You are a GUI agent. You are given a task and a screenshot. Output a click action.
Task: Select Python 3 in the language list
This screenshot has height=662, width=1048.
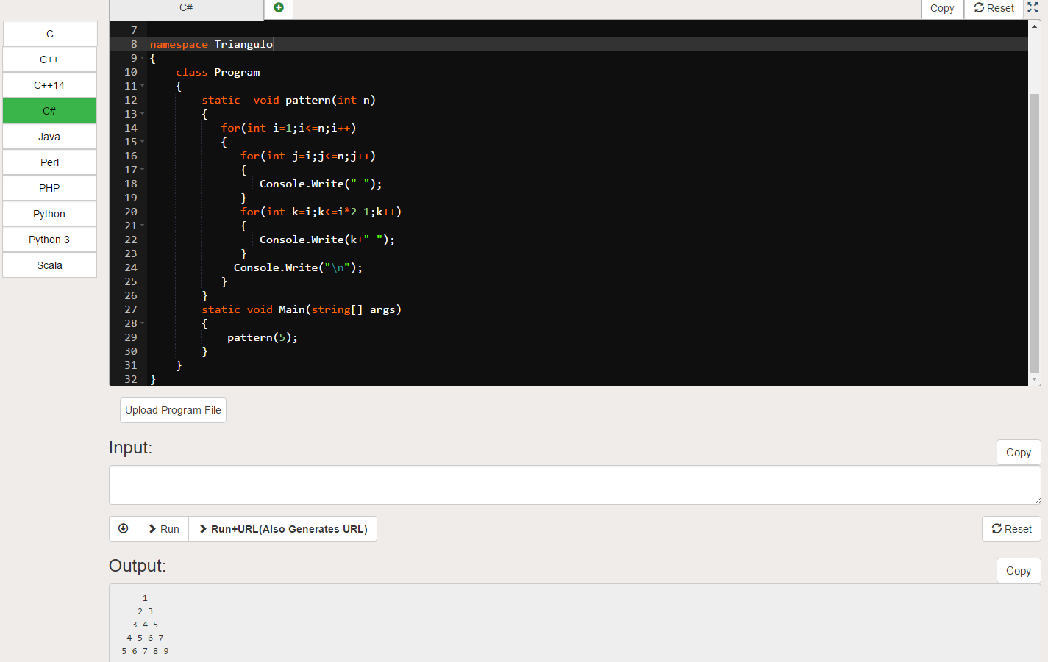point(49,240)
